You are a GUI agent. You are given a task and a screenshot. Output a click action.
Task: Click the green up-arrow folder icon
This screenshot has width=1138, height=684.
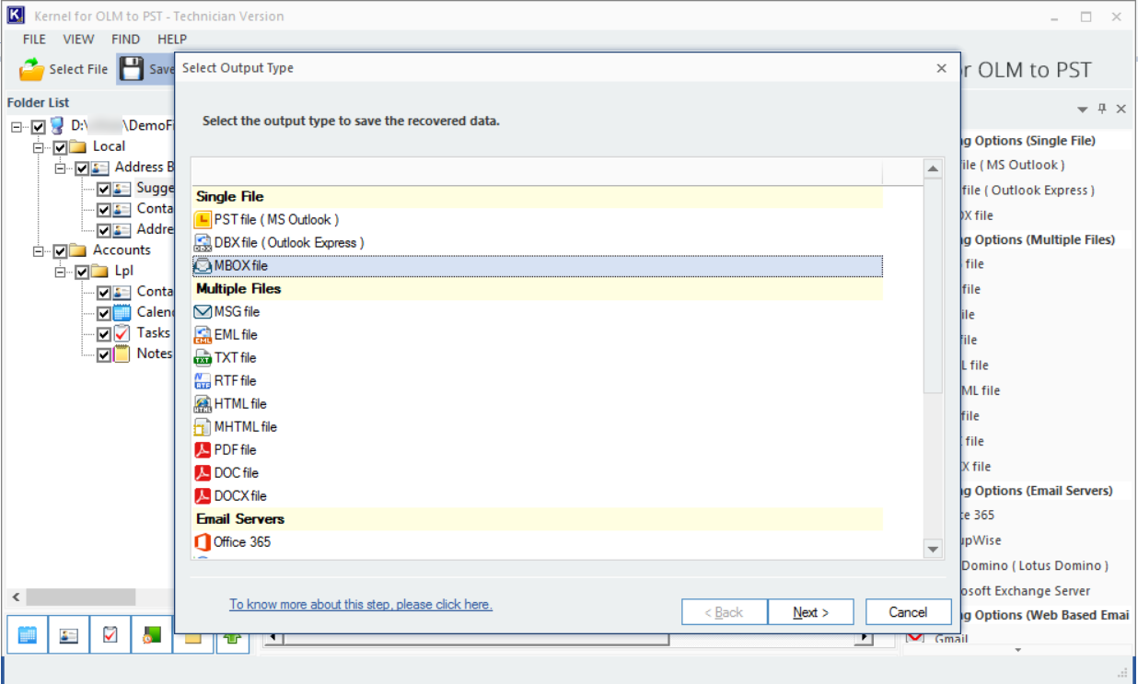233,640
